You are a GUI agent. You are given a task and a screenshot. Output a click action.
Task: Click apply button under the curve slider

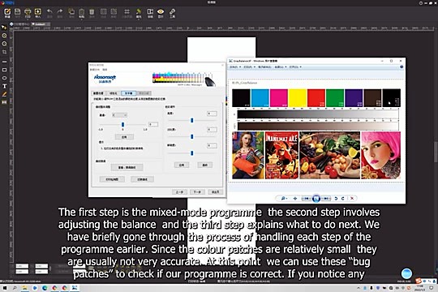(x=124, y=137)
